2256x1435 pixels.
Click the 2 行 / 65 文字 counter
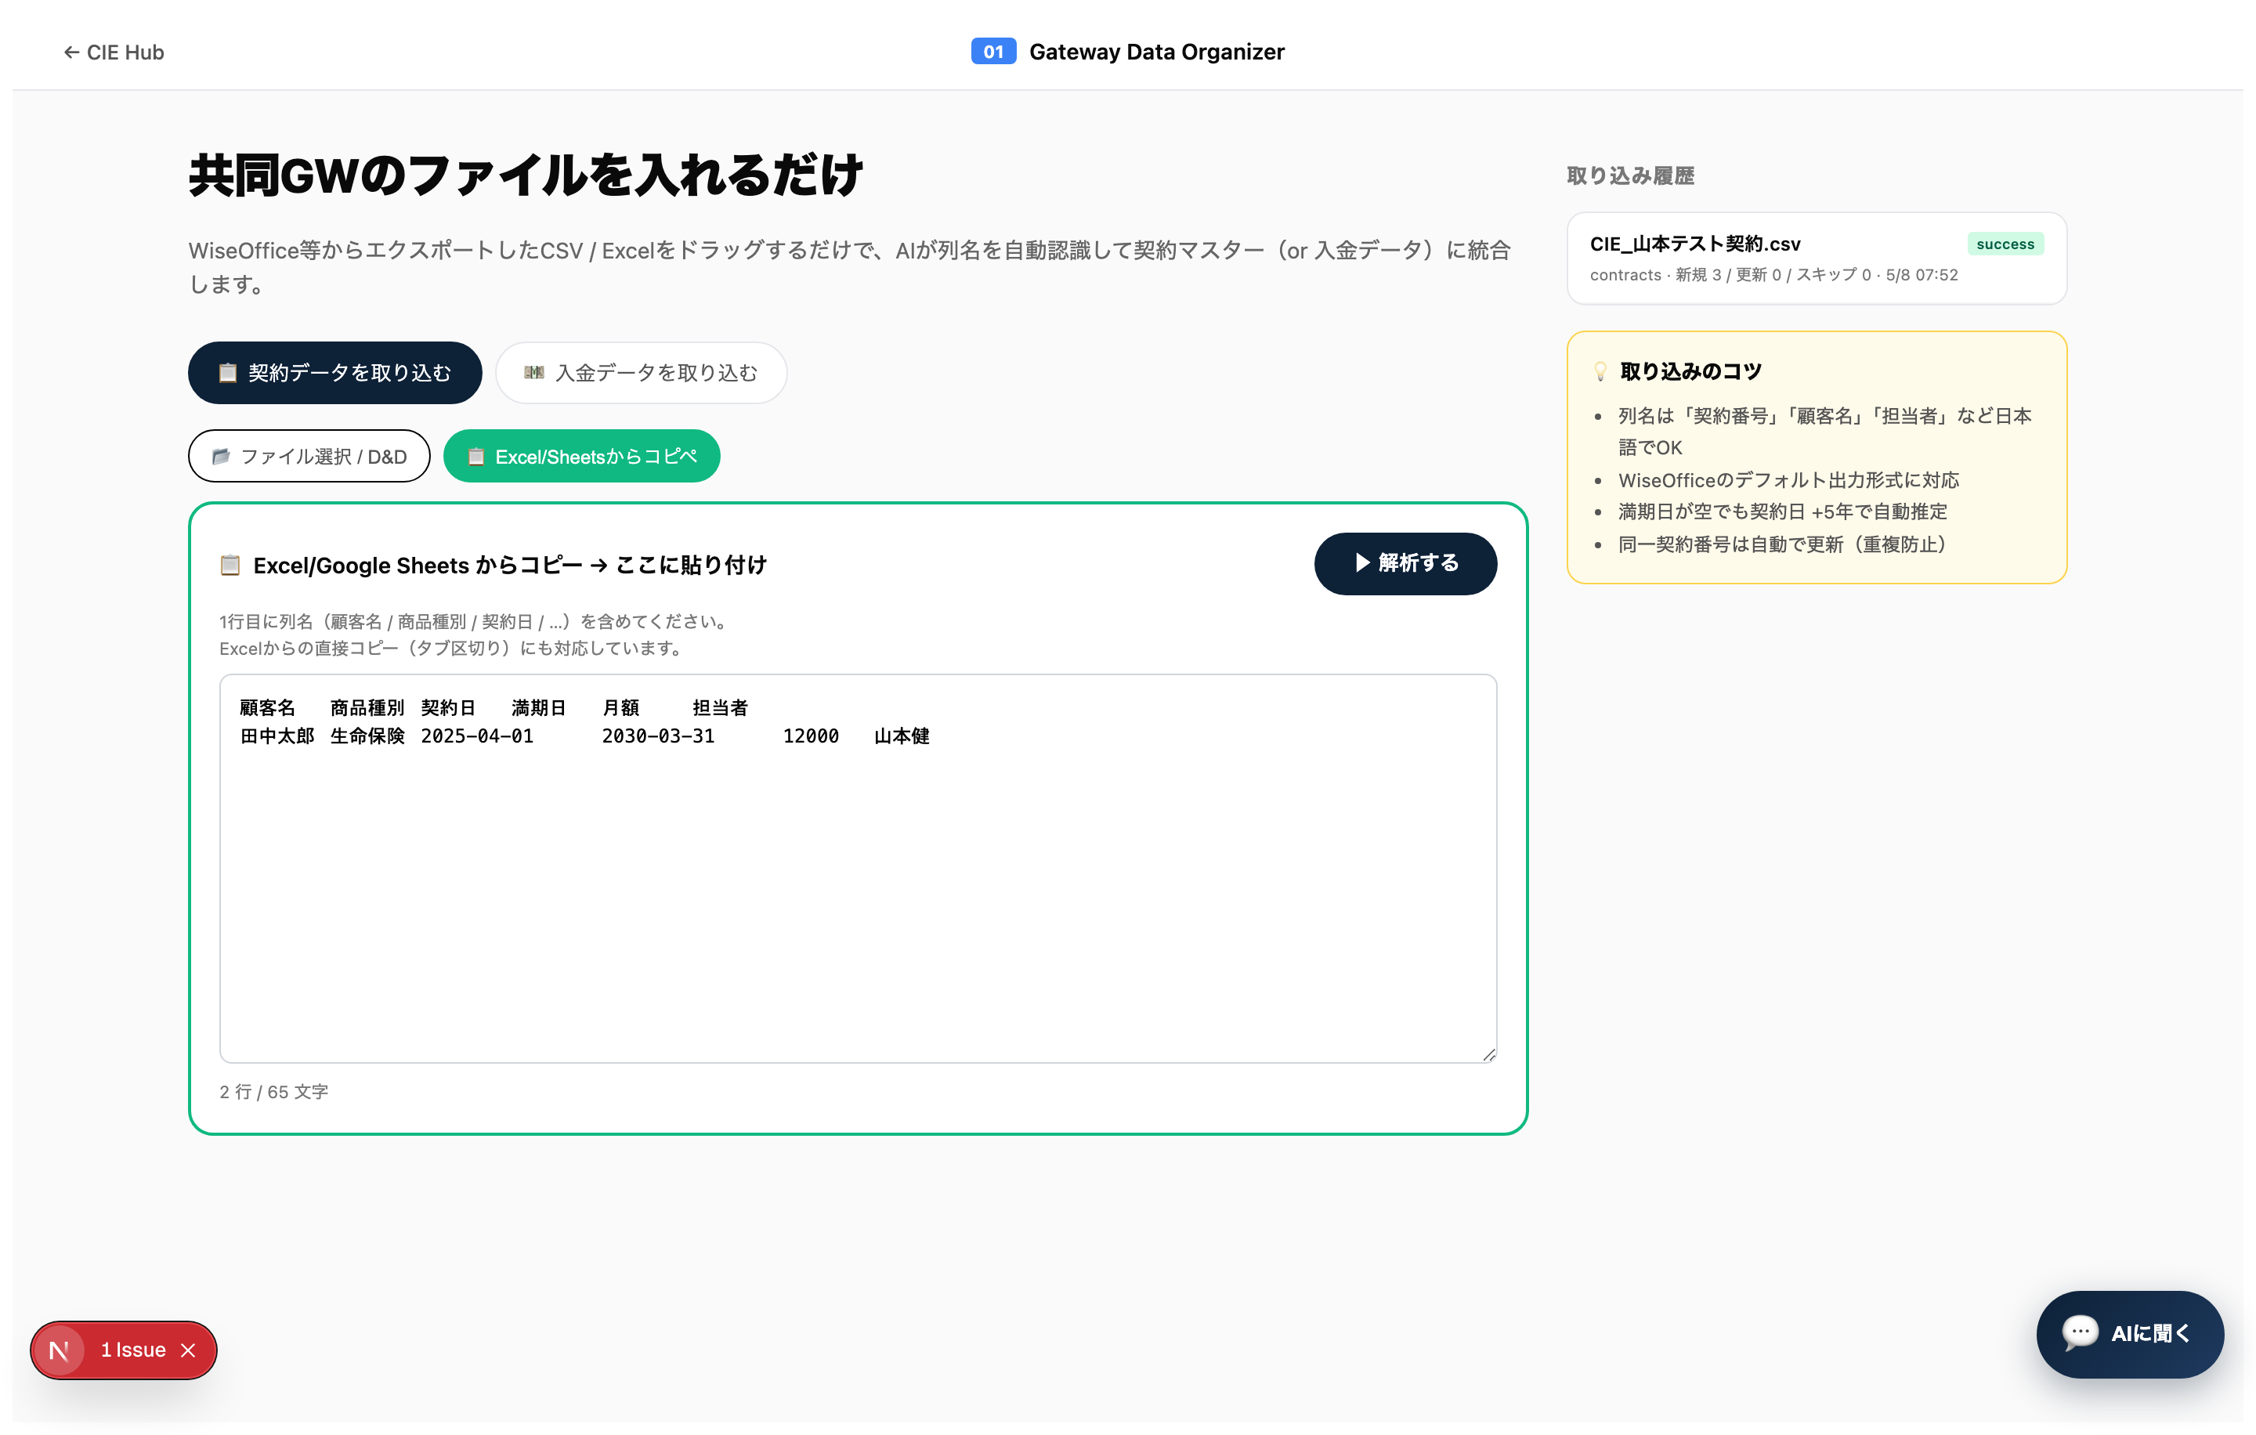pyautogui.click(x=273, y=1091)
